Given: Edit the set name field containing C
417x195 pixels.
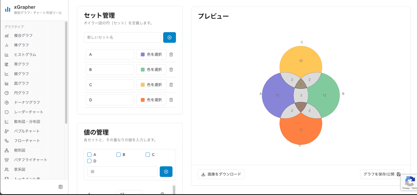Looking at the screenshot, I should [110, 85].
